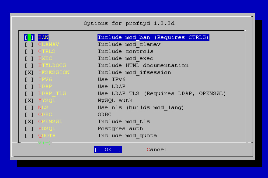Select the QUOTA option name
The width and height of the screenshot is (268, 178).
47,135
